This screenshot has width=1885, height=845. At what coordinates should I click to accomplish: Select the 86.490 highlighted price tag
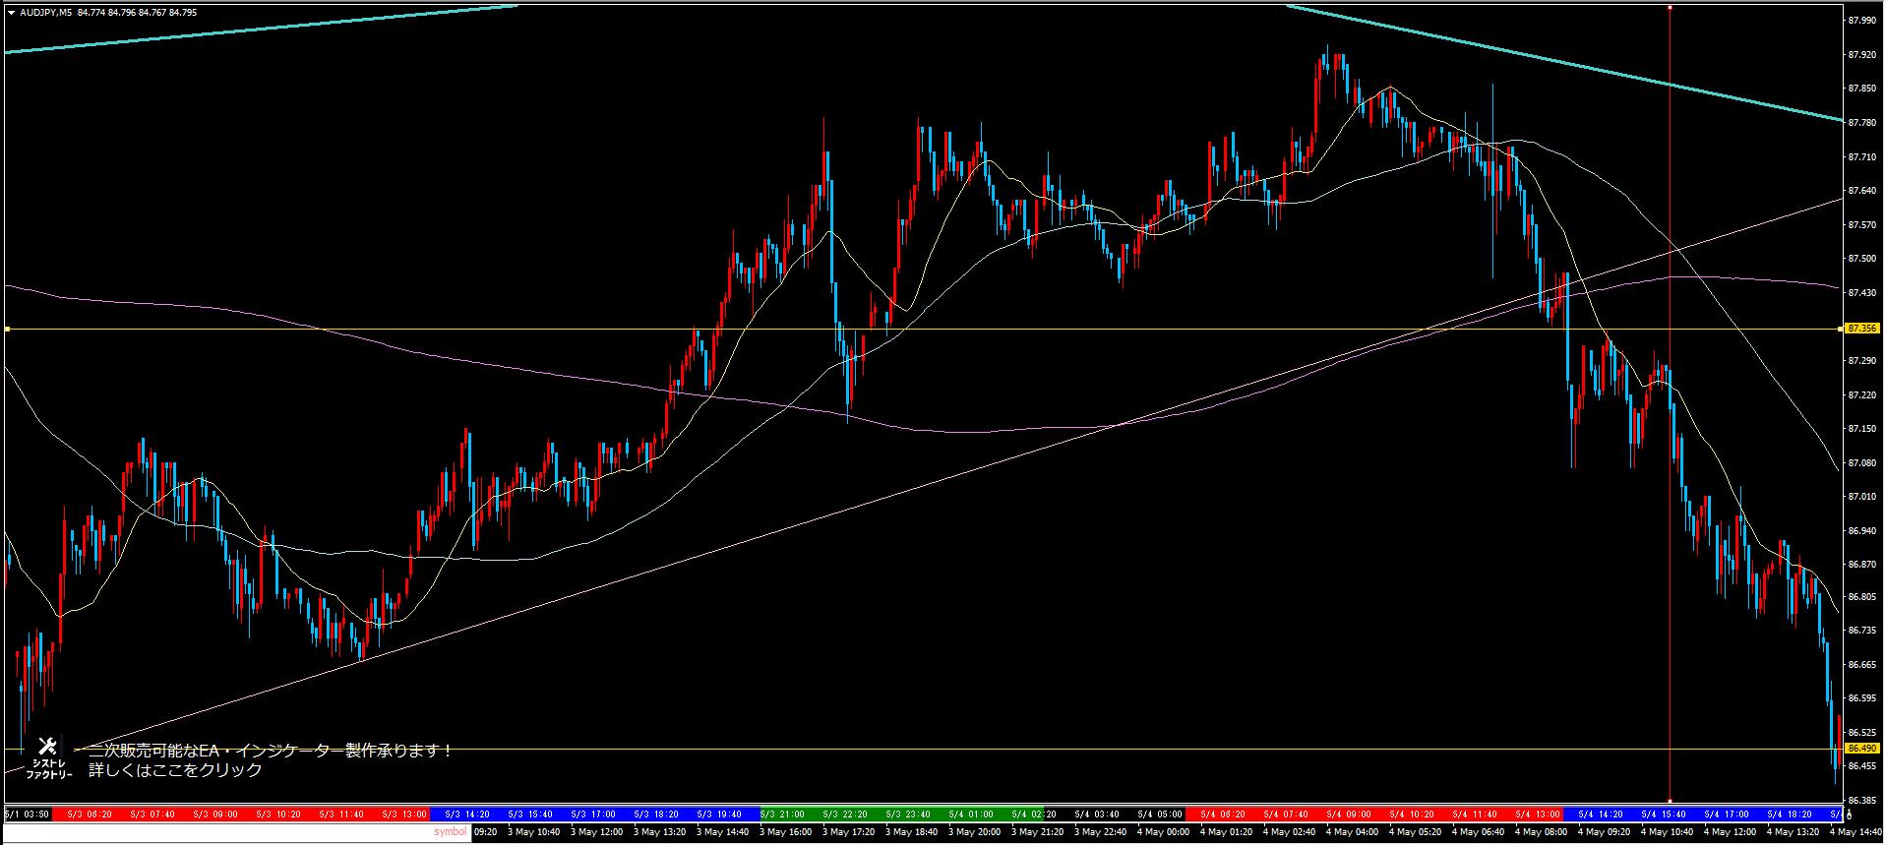[x=1862, y=749]
